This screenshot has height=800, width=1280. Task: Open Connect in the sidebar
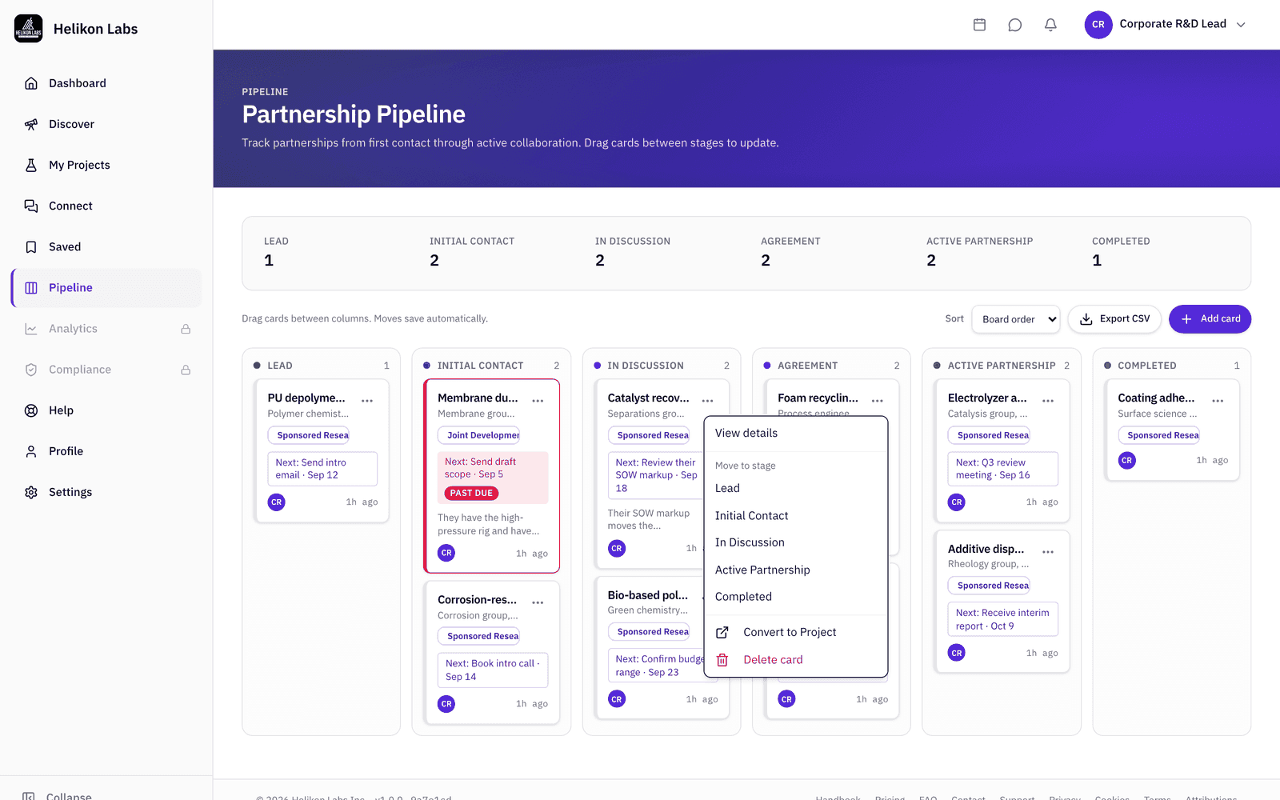(106, 206)
